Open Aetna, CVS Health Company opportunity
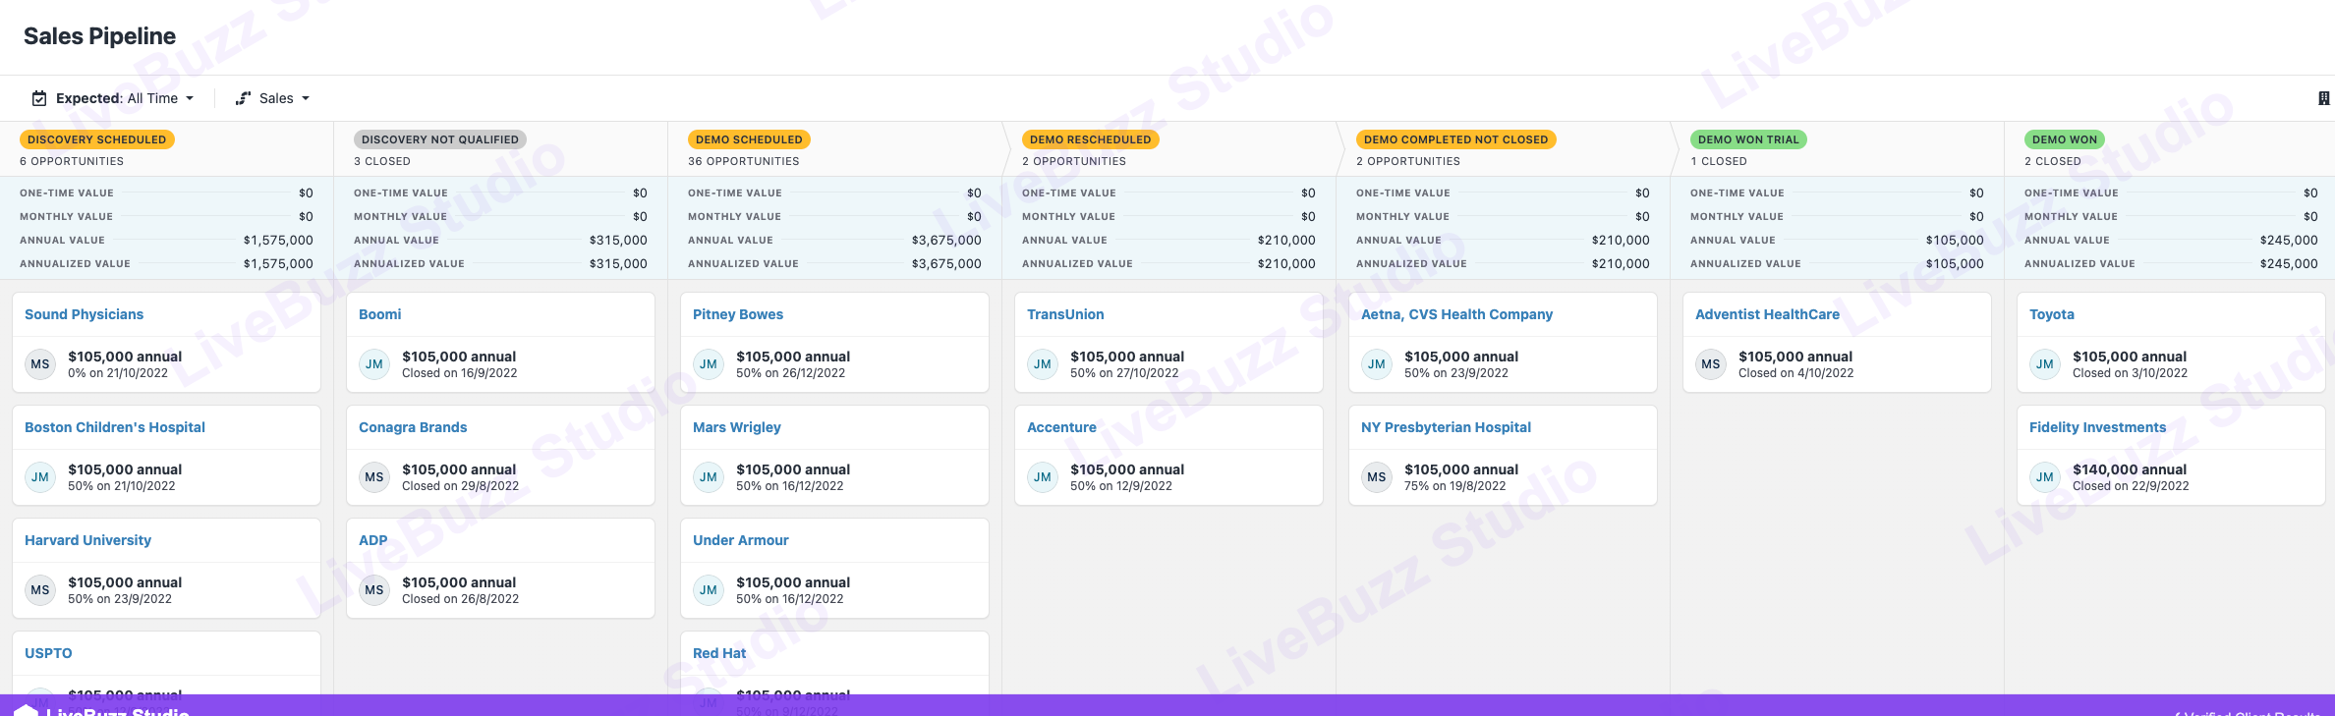The height and width of the screenshot is (716, 2335). 1456,314
